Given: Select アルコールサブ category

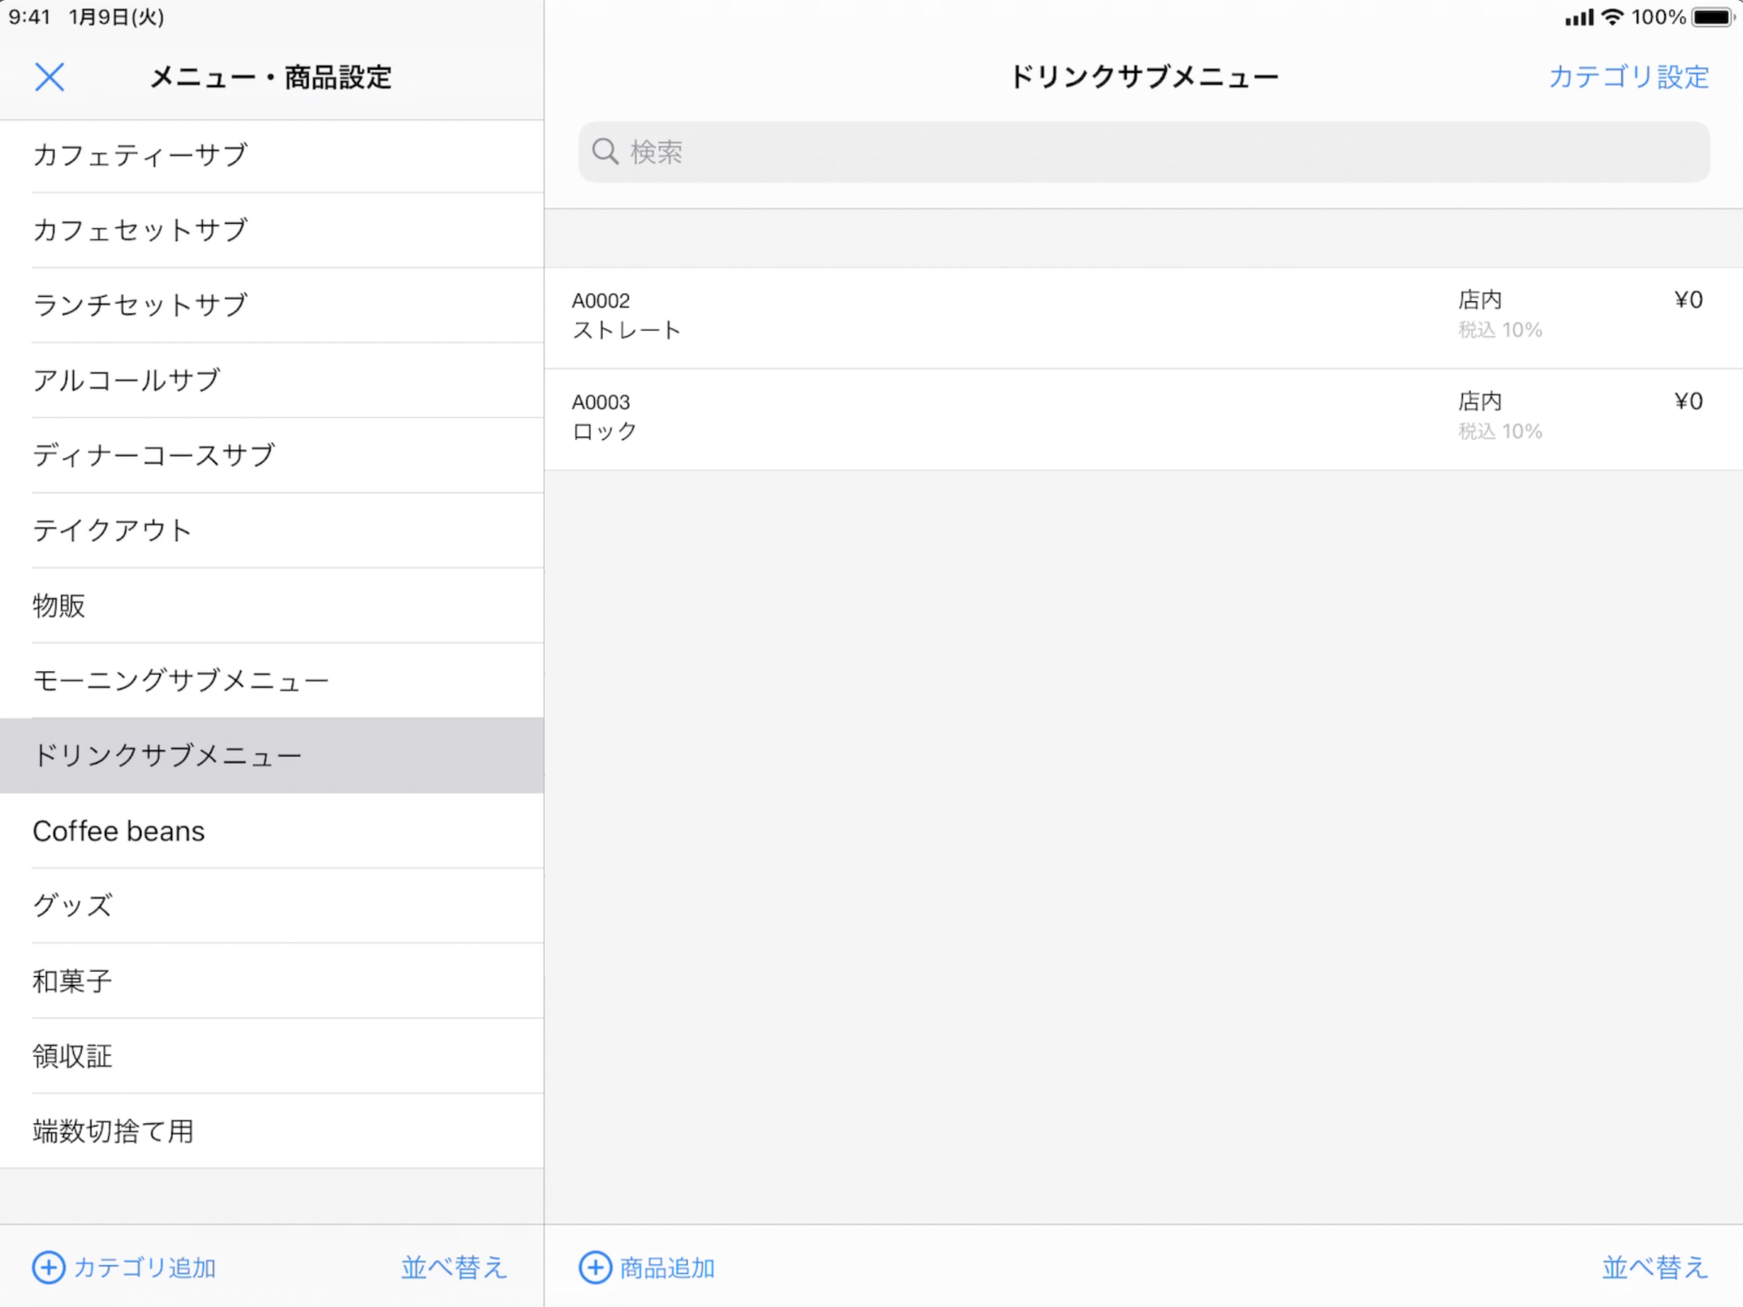Looking at the screenshot, I should click(272, 380).
